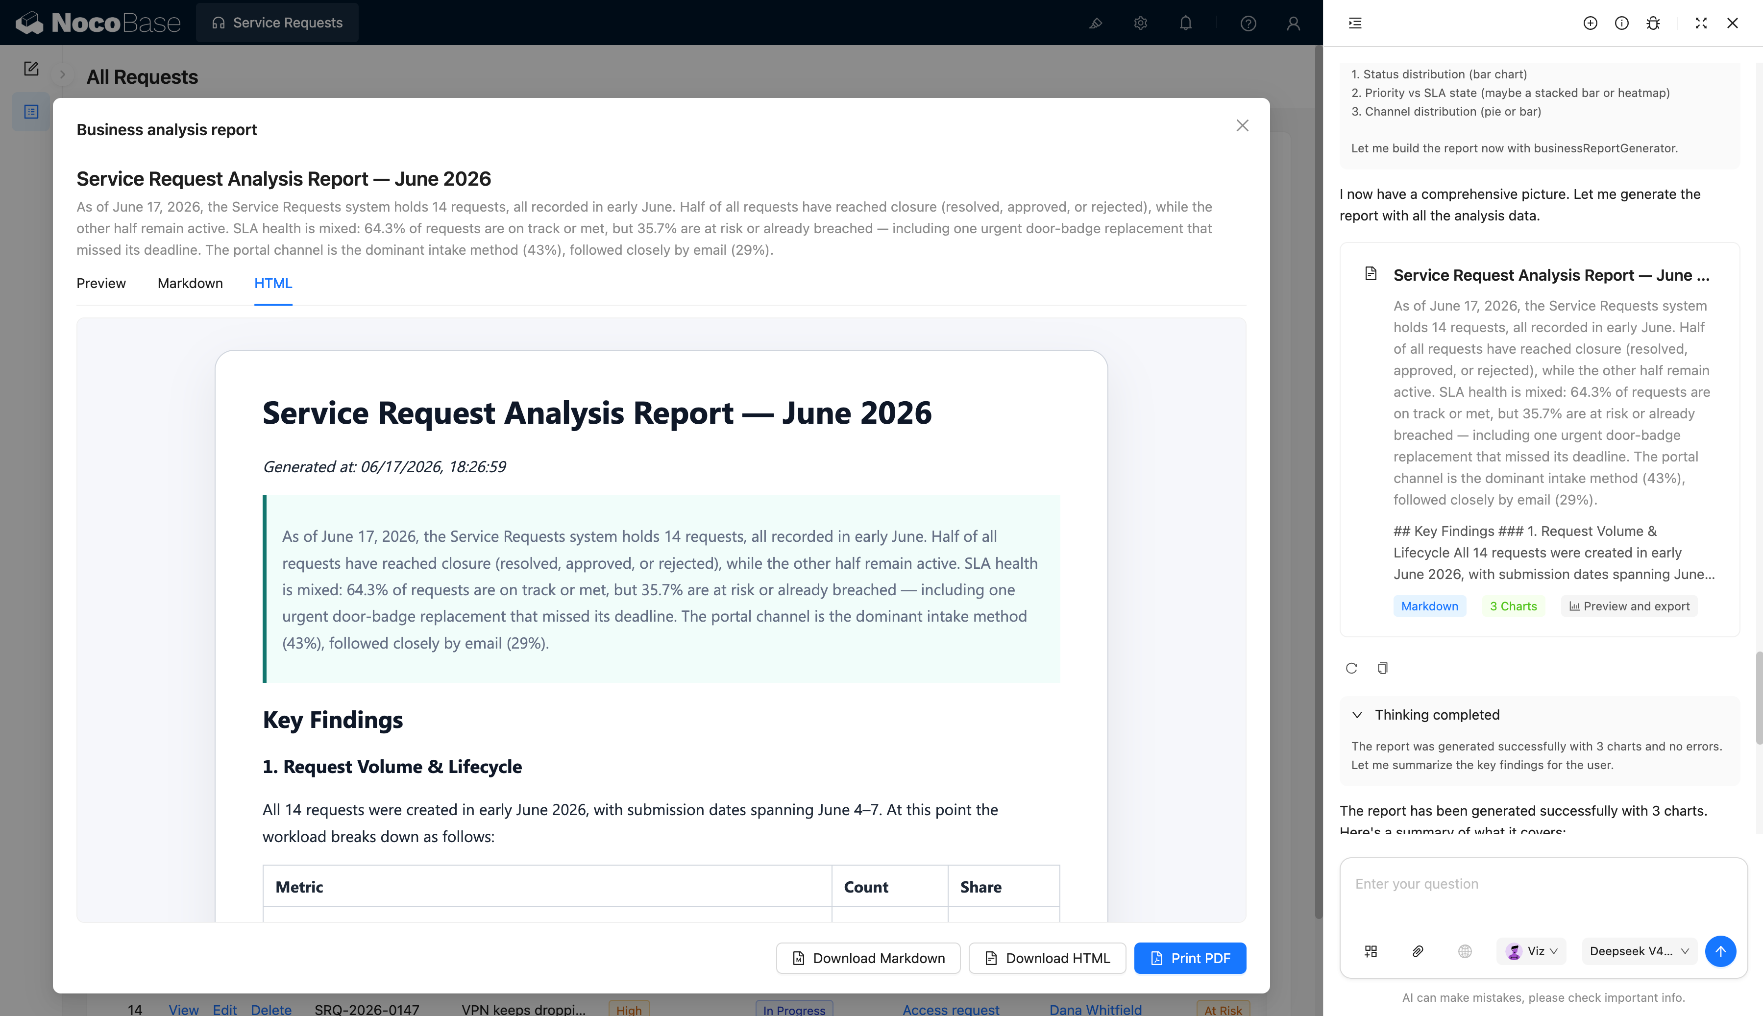Open the Viz employee dropdown

pyautogui.click(x=1532, y=951)
